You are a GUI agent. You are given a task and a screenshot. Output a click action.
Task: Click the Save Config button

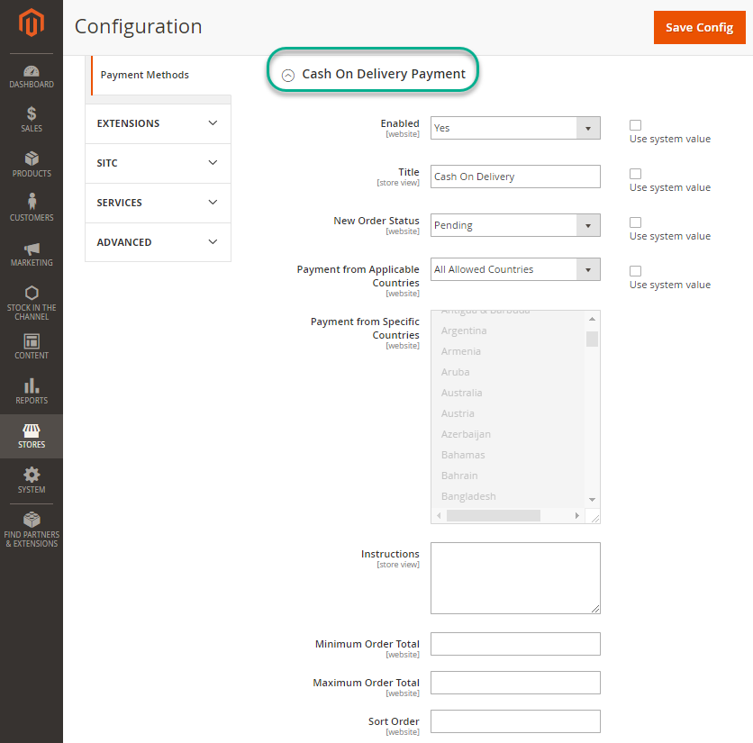(700, 28)
